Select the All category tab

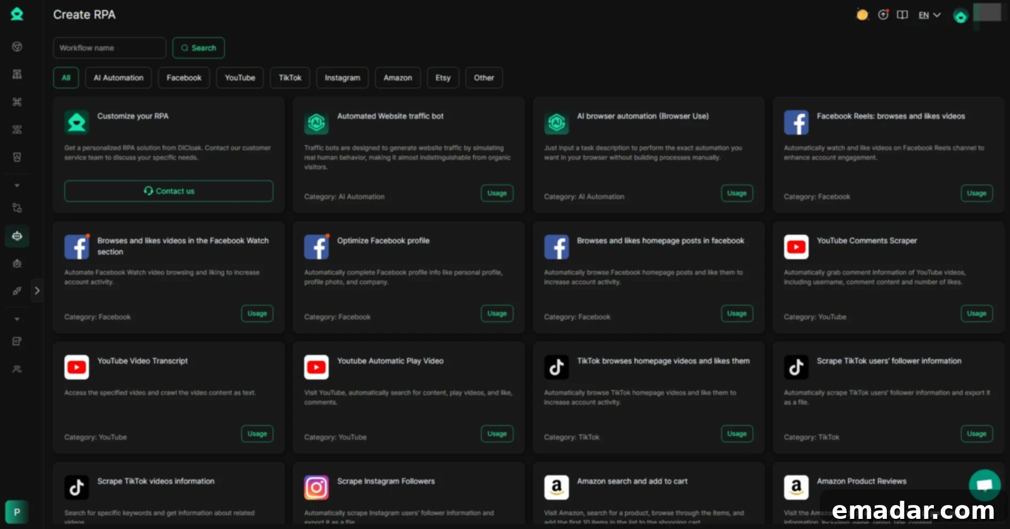(66, 78)
